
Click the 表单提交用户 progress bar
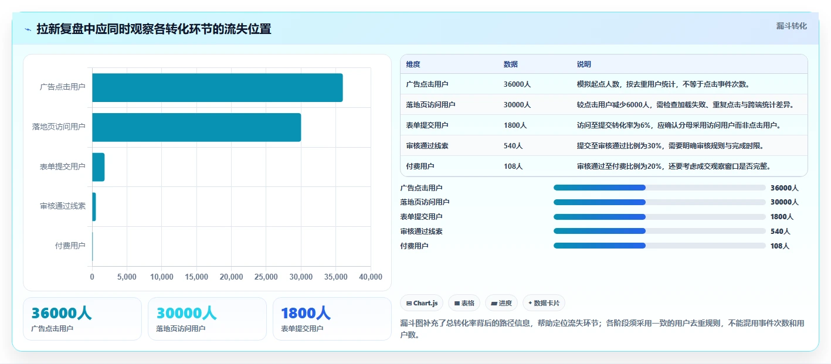[660, 216]
